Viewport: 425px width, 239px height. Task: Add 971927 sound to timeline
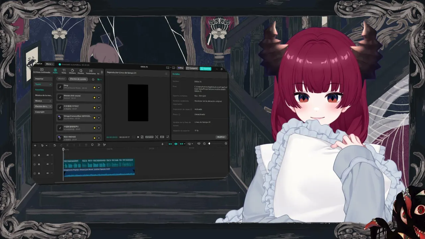click(x=99, y=108)
